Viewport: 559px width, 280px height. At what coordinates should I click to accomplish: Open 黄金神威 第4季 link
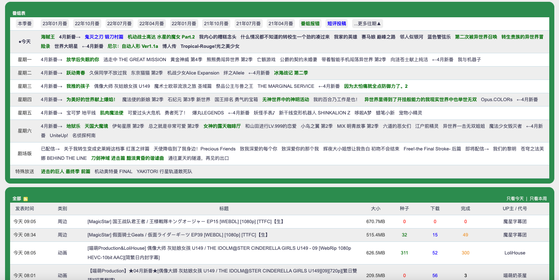pyautogui.click(x=186, y=60)
